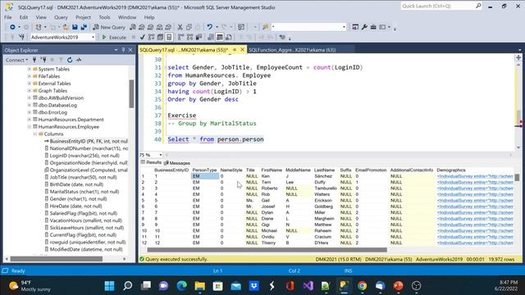Click Display Estimated Execution Plan icon
The width and height of the screenshot is (525, 295).
tap(151, 37)
